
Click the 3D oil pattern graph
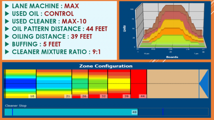(165, 30)
